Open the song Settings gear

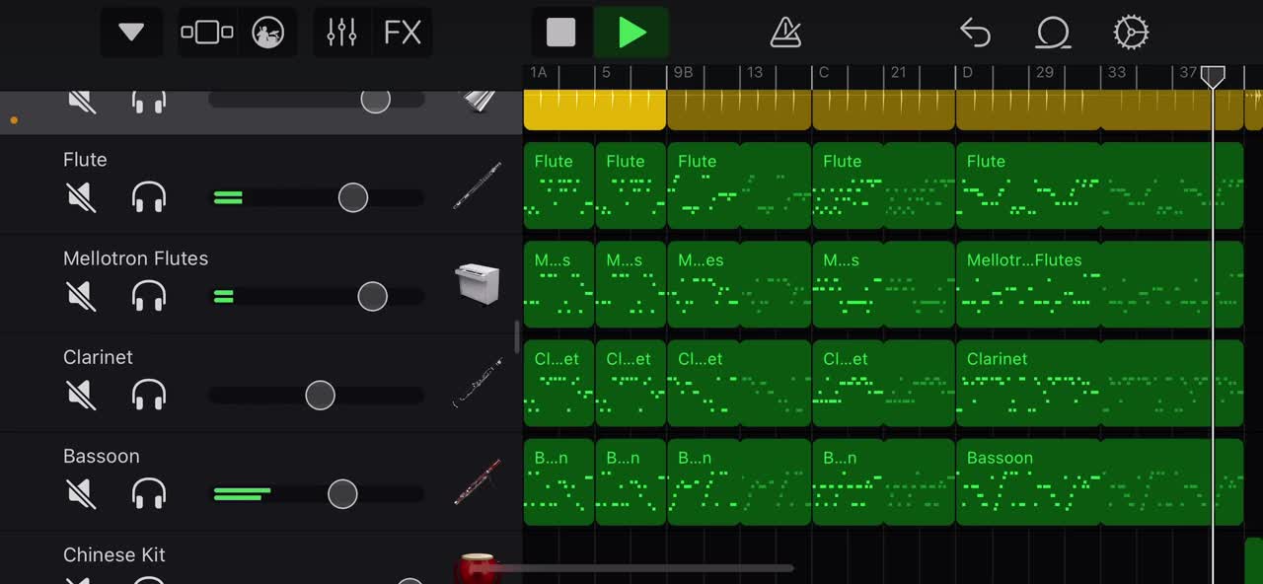(1131, 33)
